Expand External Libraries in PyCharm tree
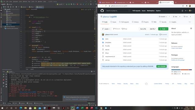195x110 pixels. coord(3,27)
